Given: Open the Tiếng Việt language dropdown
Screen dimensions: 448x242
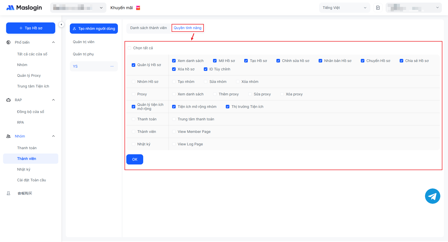Looking at the screenshot, I should tap(344, 8).
